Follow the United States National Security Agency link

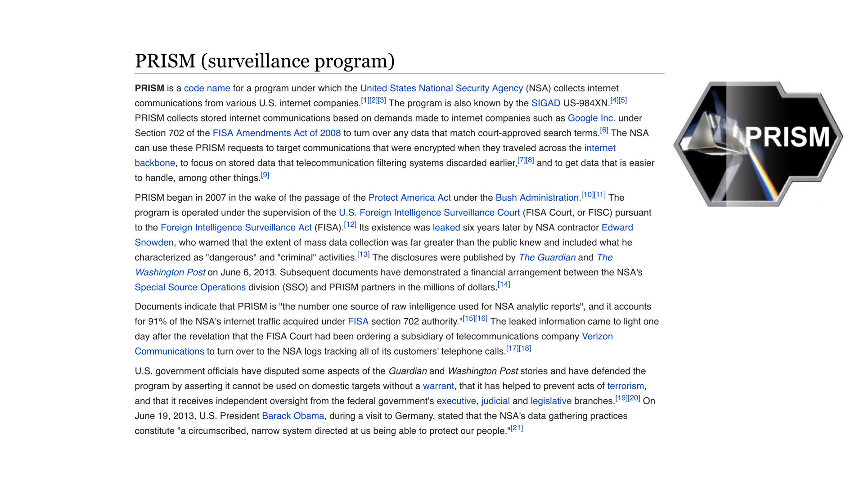441,88
